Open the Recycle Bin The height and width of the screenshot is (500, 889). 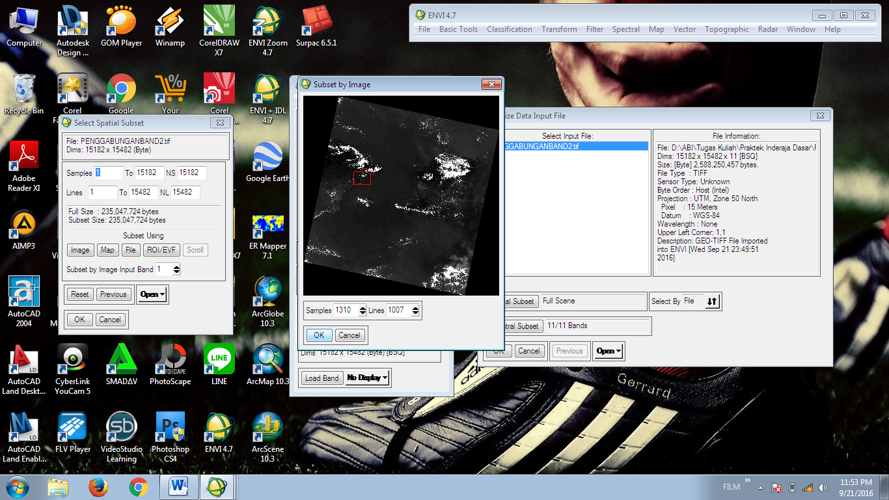tap(24, 94)
